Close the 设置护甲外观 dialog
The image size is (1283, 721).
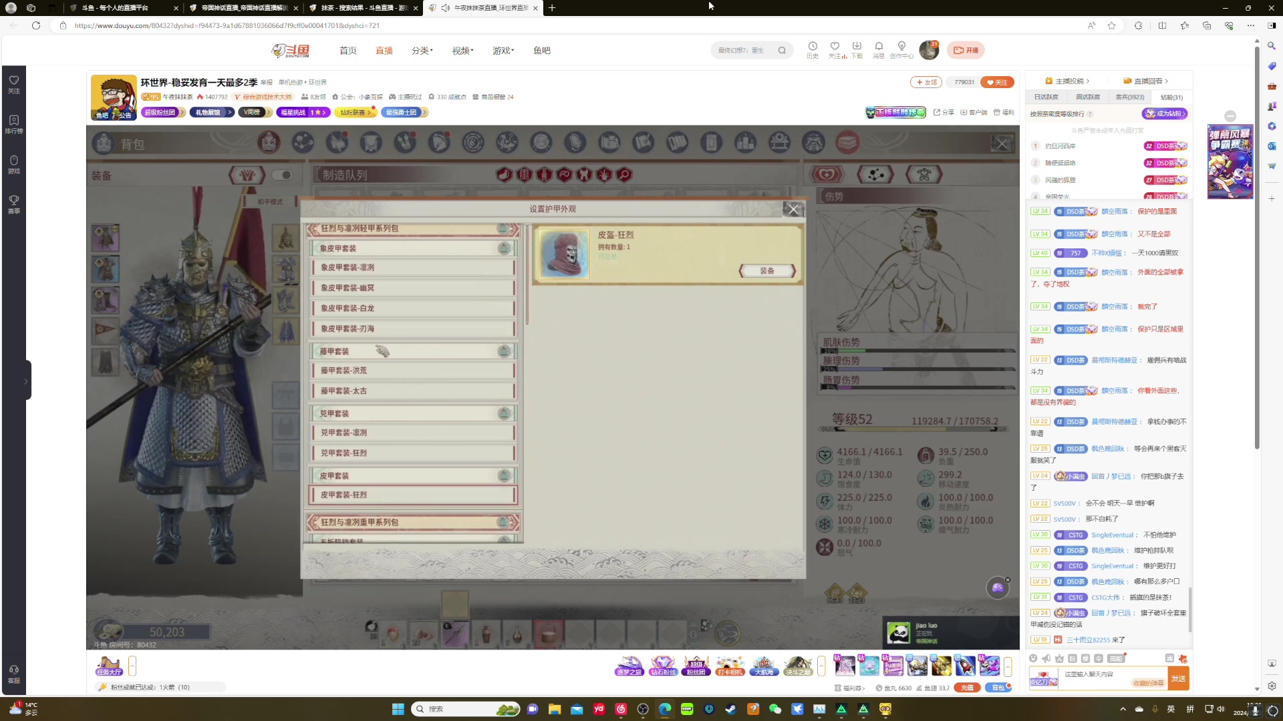pos(793,210)
